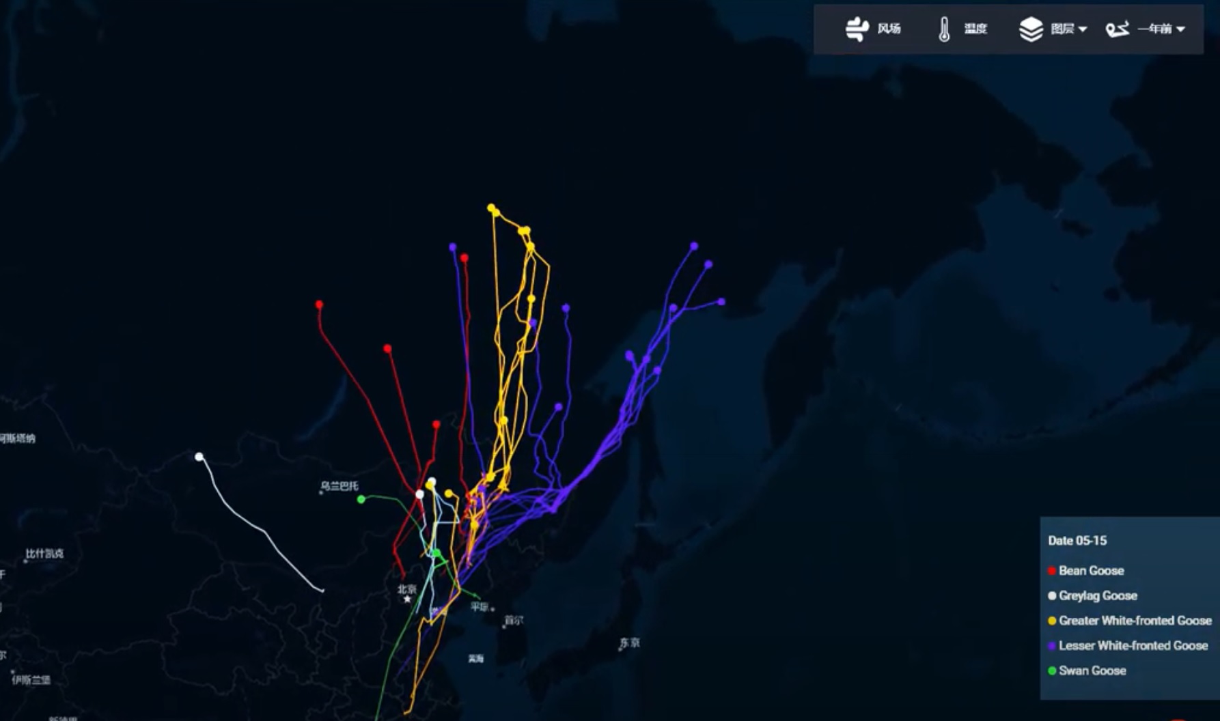
Task: Click Greater White-fronted Goose legend label
Action: click(1135, 621)
